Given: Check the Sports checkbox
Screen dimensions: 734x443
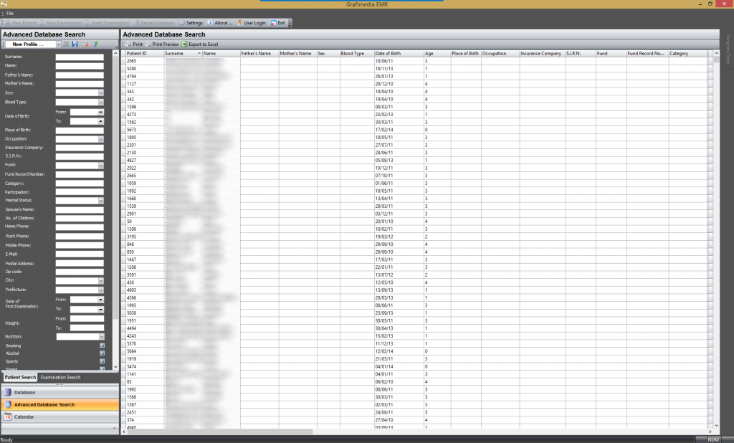Looking at the screenshot, I should tap(102, 361).
